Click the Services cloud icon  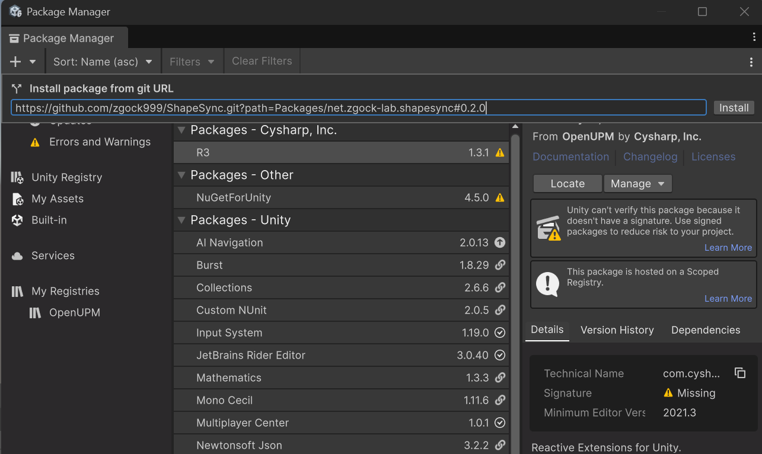click(17, 256)
